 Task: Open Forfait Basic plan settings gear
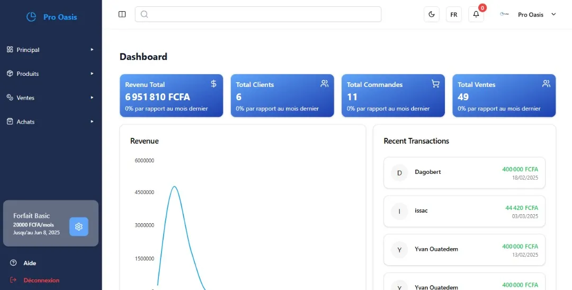[x=79, y=226]
